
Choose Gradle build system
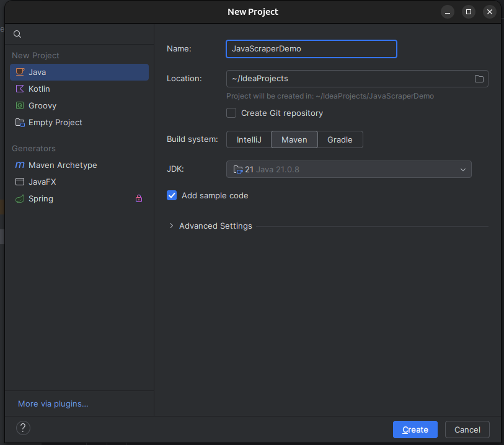tap(340, 139)
